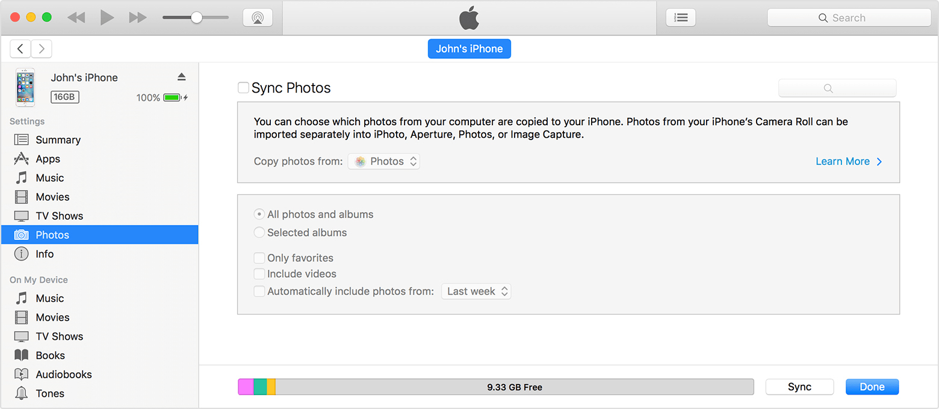
Task: Click the 9.33 GB Free label
Action: pos(515,387)
